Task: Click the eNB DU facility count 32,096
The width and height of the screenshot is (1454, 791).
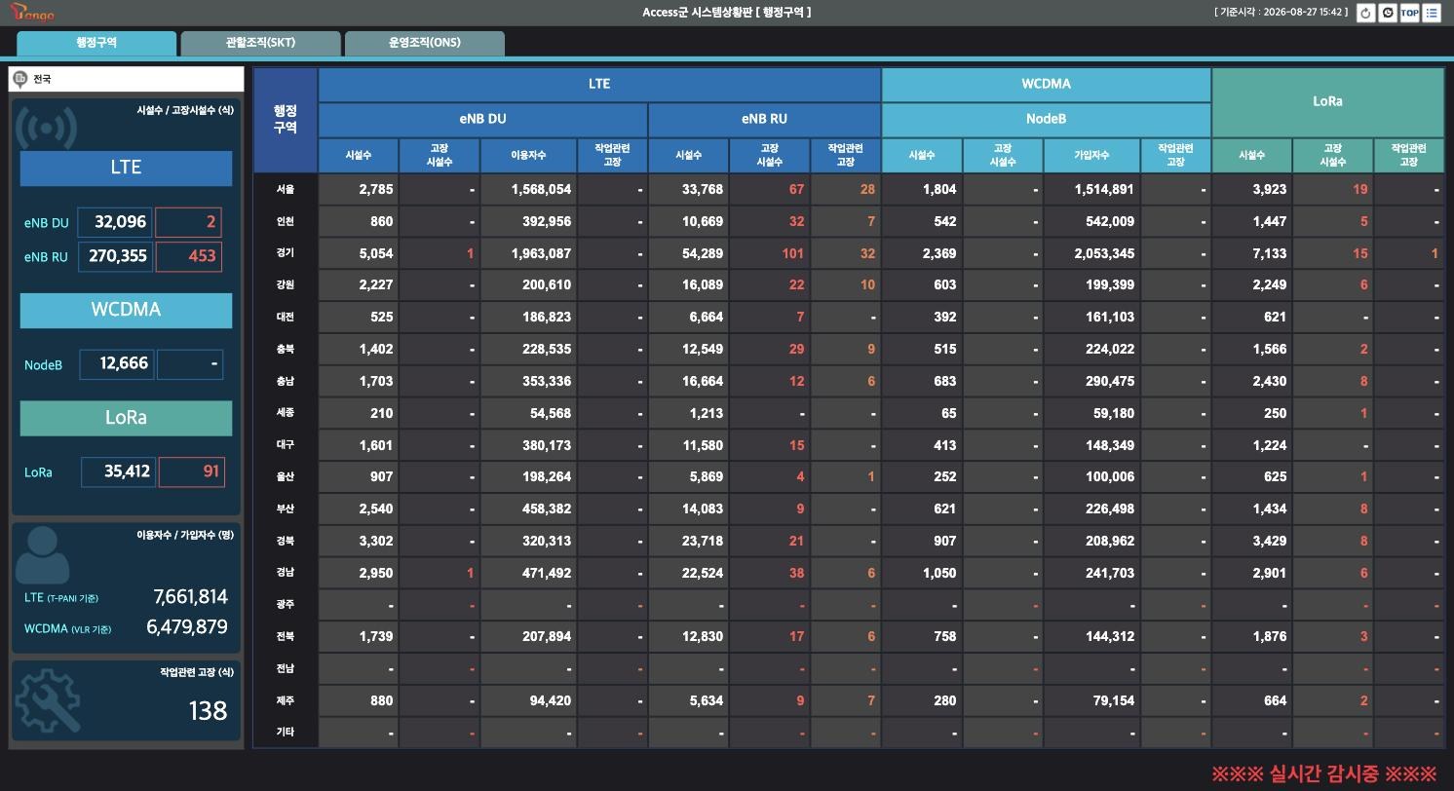Action: pyautogui.click(x=114, y=222)
